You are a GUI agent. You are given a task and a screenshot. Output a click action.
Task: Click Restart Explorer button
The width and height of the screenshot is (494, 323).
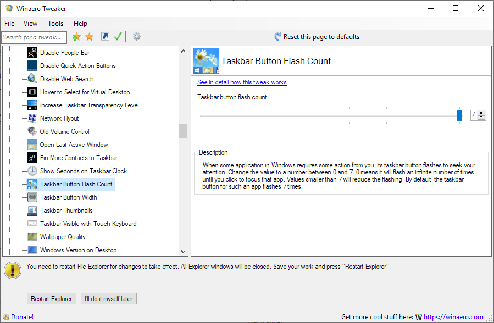52,299
